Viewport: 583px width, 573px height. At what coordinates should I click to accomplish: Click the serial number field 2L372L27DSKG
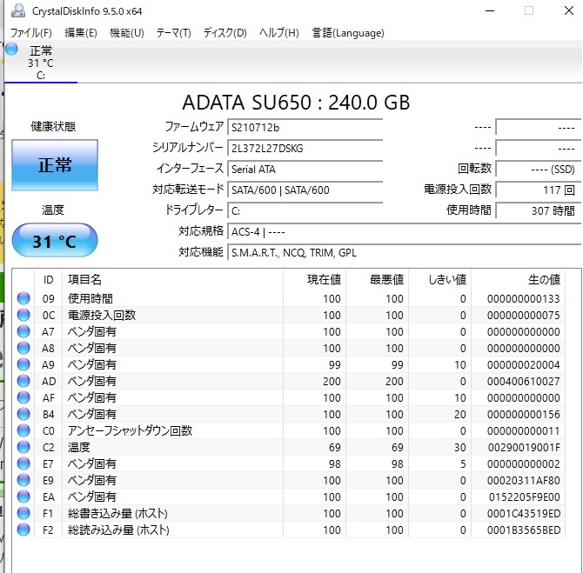tap(305, 149)
